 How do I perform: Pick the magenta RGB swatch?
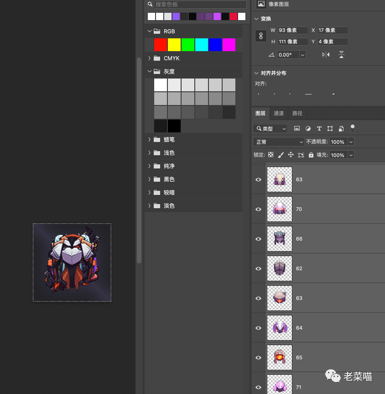tap(229, 45)
